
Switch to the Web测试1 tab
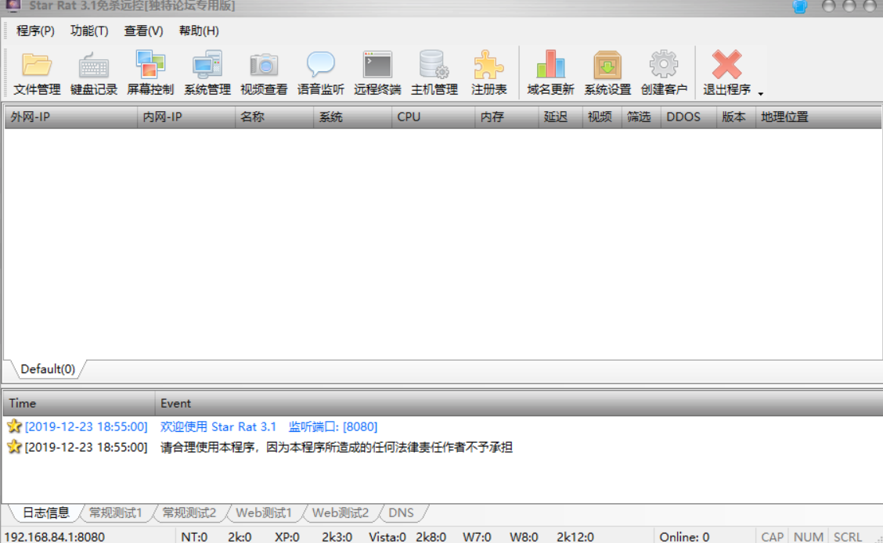[x=264, y=512]
